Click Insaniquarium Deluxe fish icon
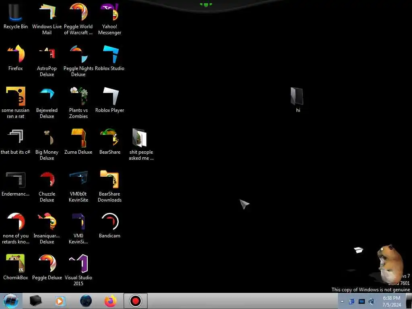The width and height of the screenshot is (412, 309). 47,228
